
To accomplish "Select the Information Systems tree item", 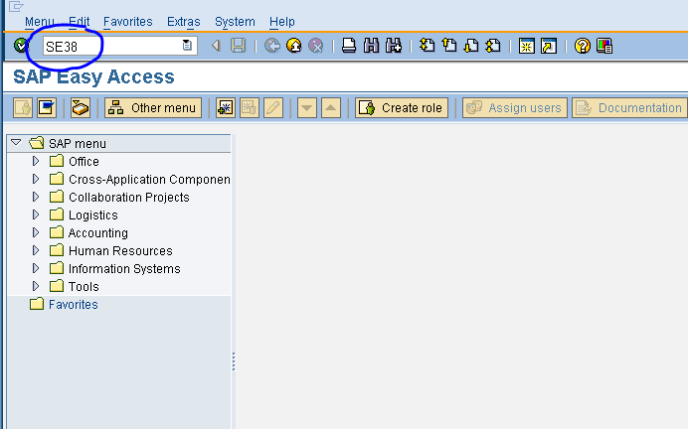I will (x=124, y=269).
